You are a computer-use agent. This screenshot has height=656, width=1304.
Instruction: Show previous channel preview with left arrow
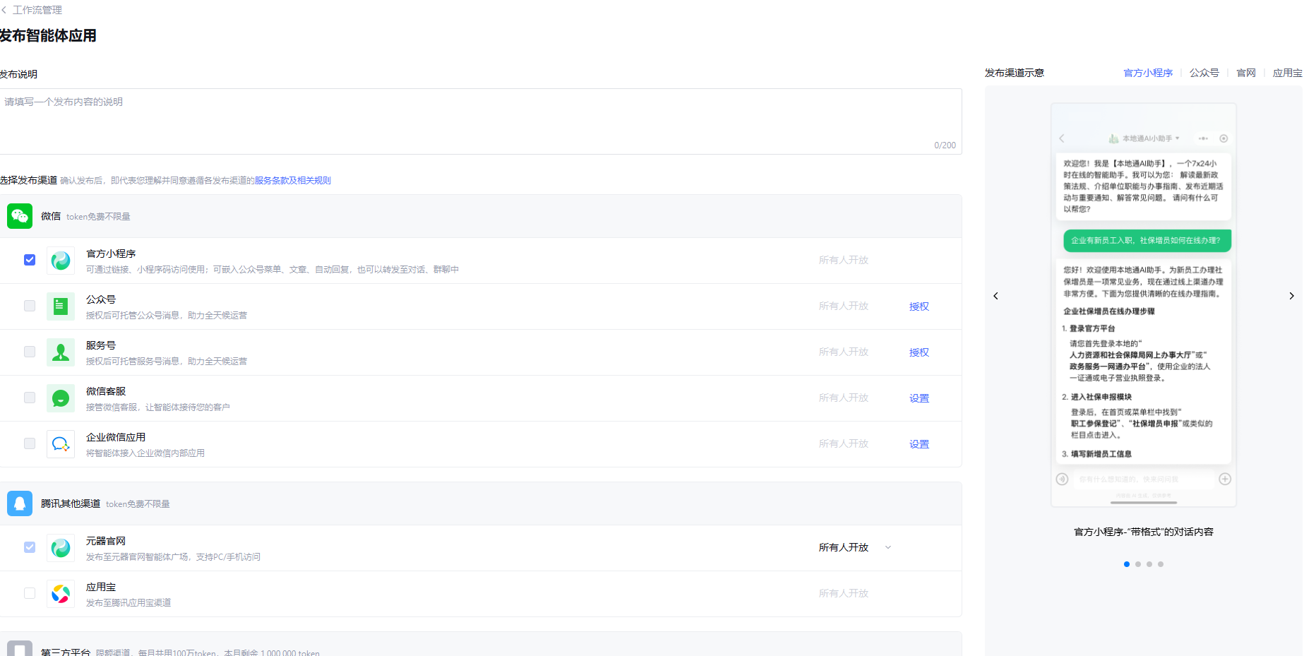(995, 296)
